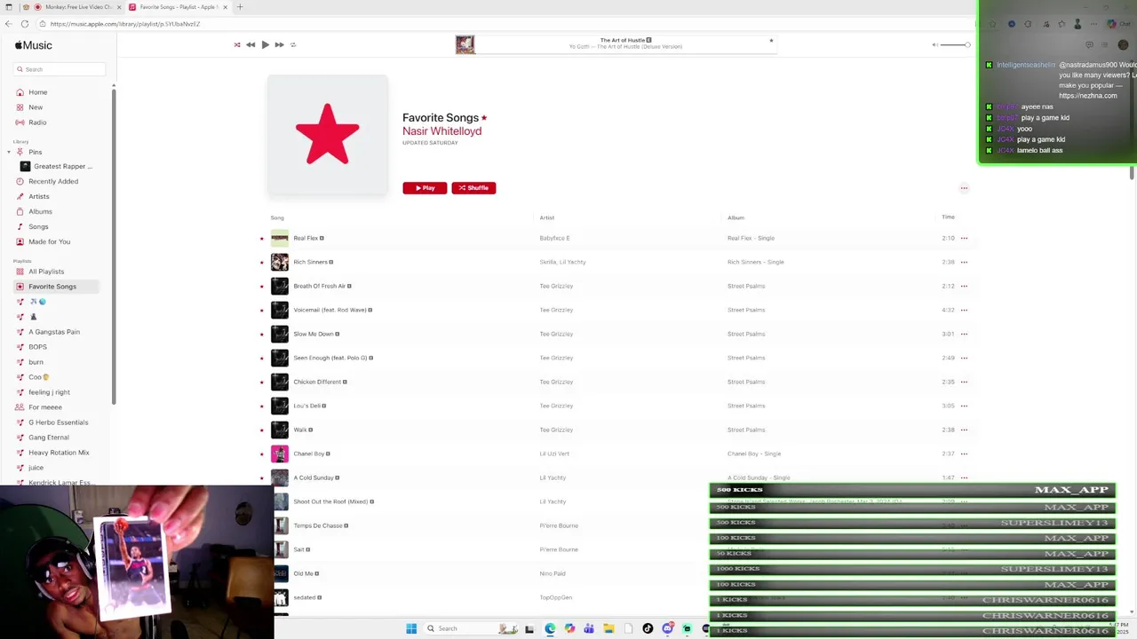The width and height of the screenshot is (1137, 639).
Task: Open more options for Chanel Boy
Action: click(964, 454)
